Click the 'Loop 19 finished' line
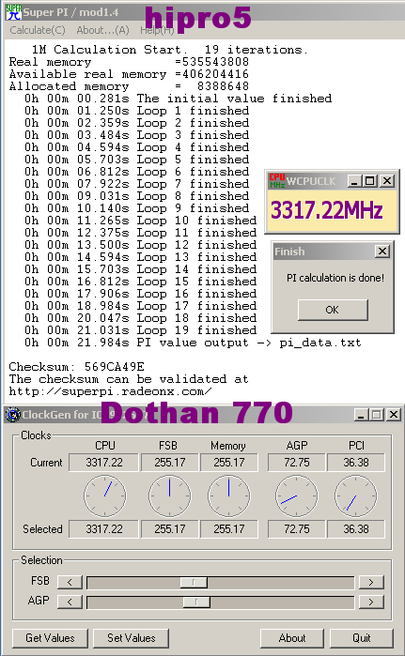405x656 pixels. (x=140, y=330)
